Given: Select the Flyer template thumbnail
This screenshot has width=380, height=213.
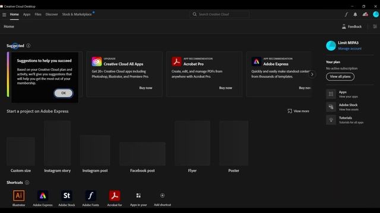Looking at the screenshot, I should (x=192, y=143).
